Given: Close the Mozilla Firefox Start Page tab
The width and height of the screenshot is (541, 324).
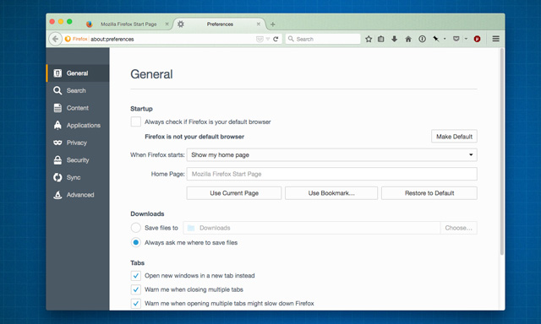Looking at the screenshot, I should pos(167,24).
